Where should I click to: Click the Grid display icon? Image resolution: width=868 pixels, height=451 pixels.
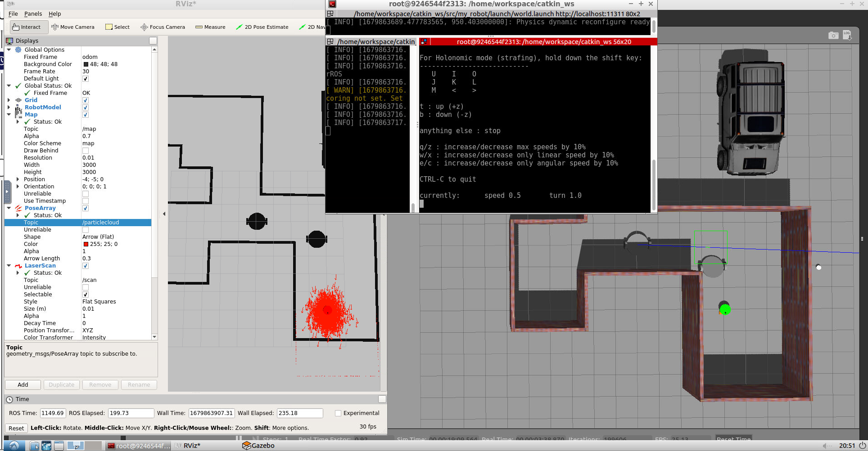18,100
